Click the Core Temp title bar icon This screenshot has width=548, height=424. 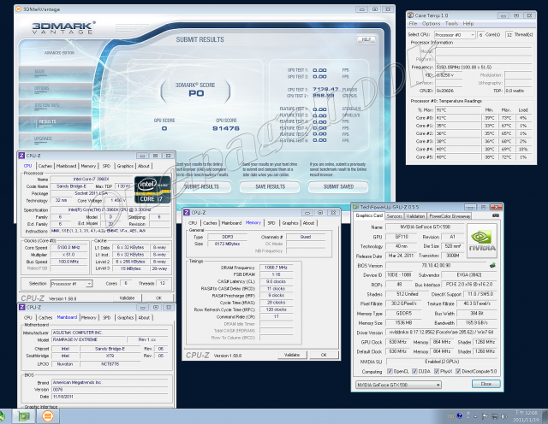tap(411, 15)
